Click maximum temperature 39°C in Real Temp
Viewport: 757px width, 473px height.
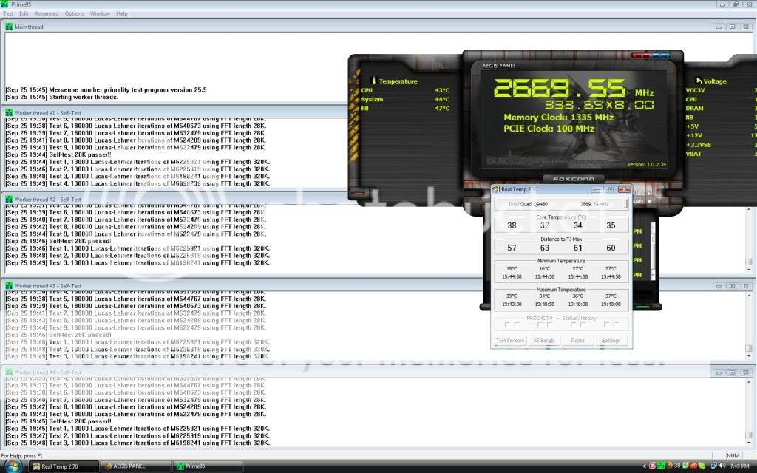pyautogui.click(x=512, y=296)
